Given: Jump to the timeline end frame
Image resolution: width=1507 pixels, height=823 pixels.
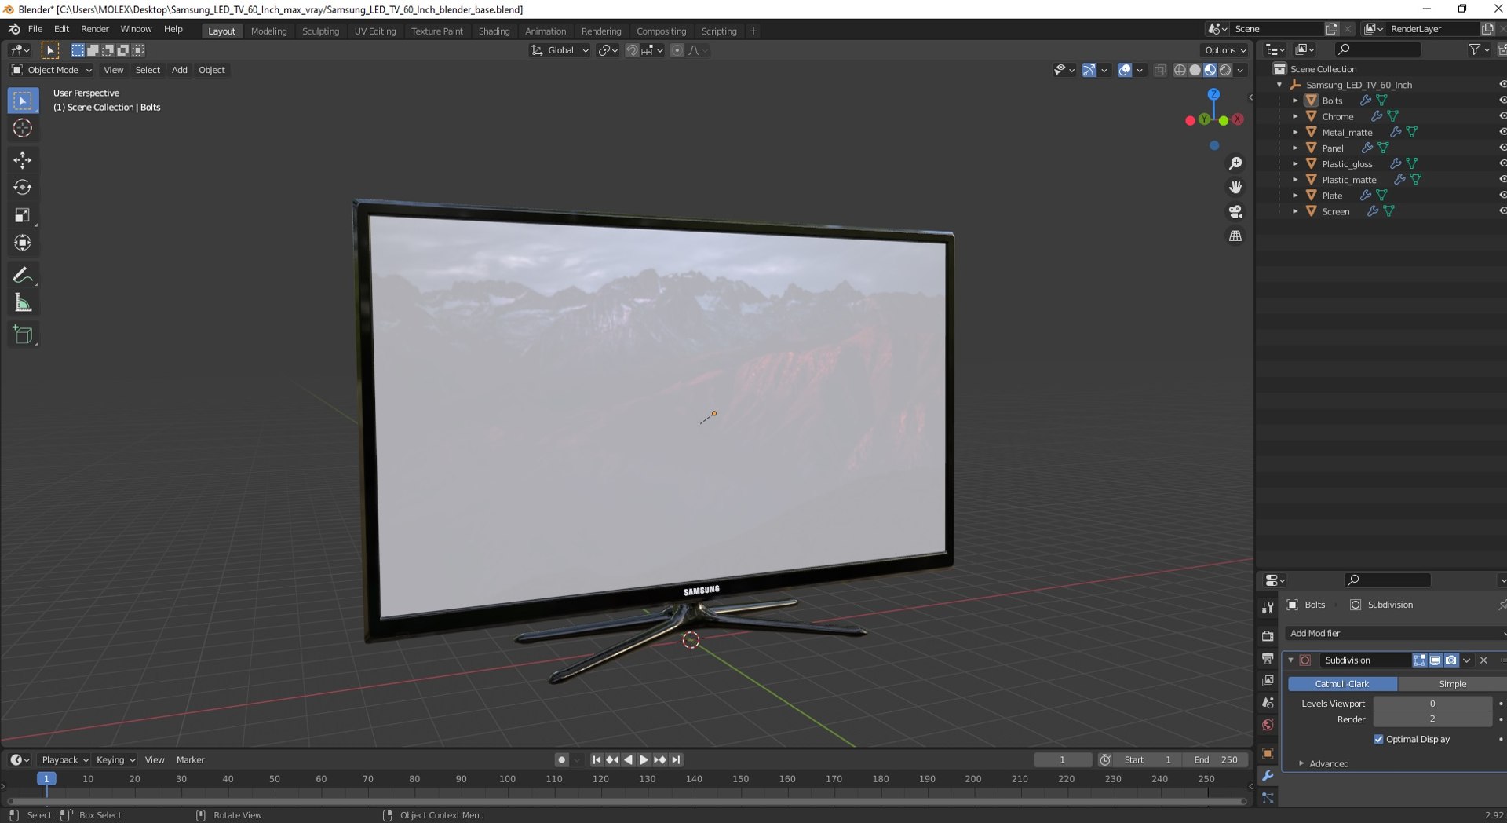Looking at the screenshot, I should tap(676, 759).
